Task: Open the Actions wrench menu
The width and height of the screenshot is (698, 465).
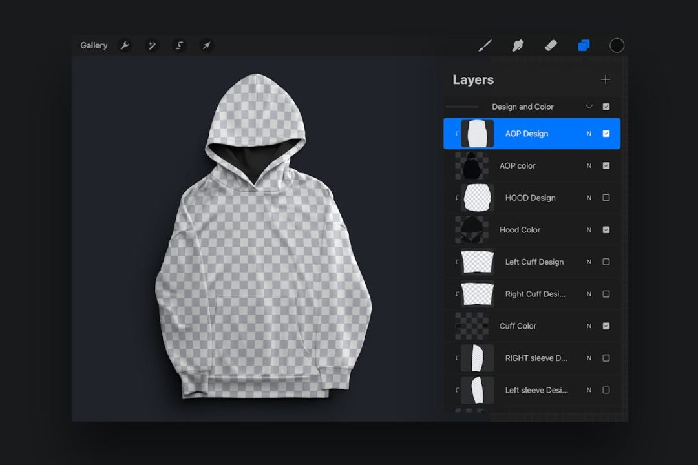Action: [x=125, y=45]
